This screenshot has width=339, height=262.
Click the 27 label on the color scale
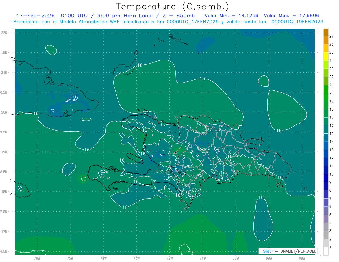(x=331, y=36)
